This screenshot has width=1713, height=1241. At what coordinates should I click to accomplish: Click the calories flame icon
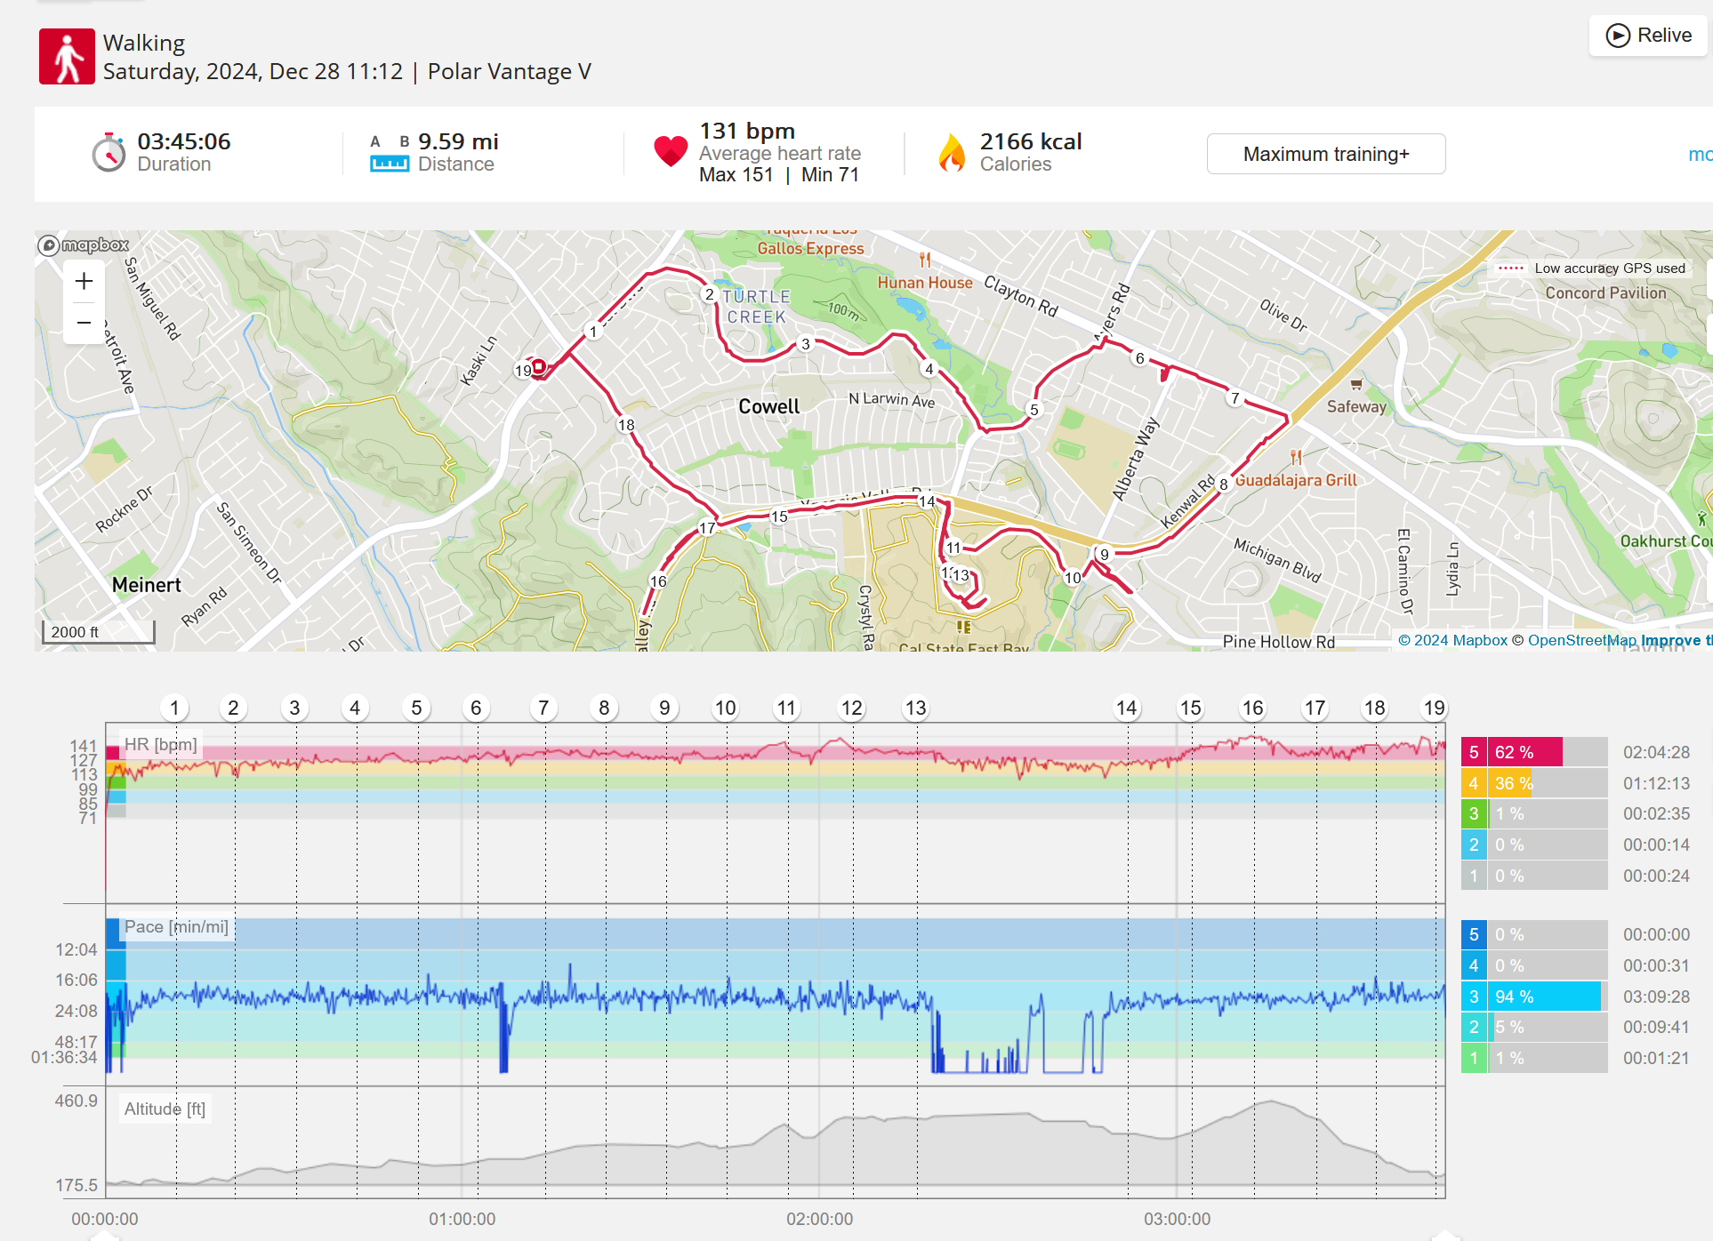point(952,153)
